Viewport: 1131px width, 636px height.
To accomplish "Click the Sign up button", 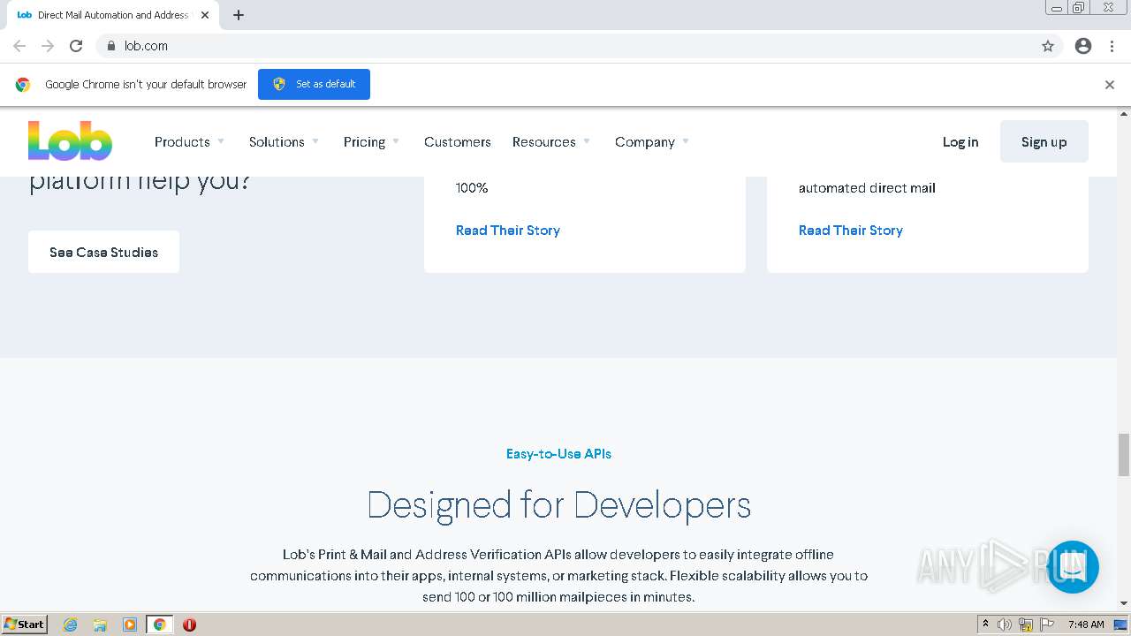I will (1044, 141).
